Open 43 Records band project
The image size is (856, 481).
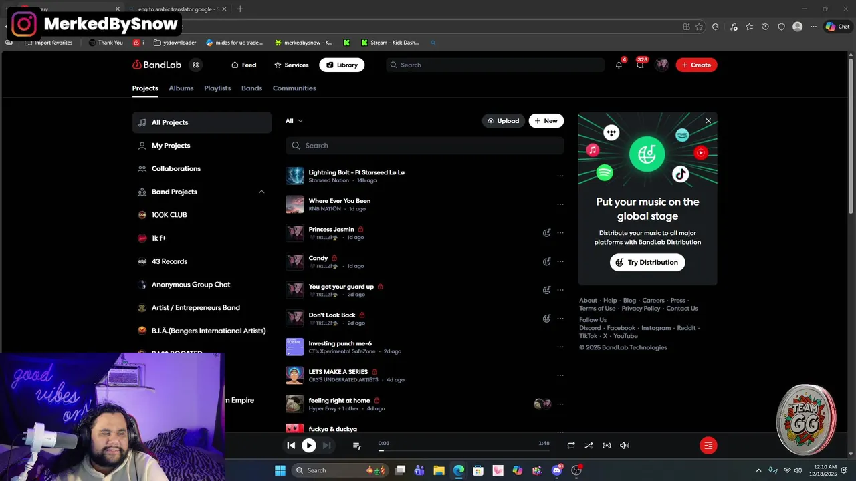click(x=201, y=261)
